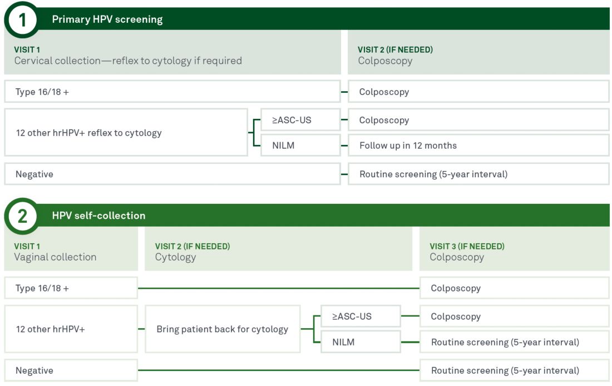Click the Visit 2 Cytology heading
The image size is (612, 386).
pos(192,252)
